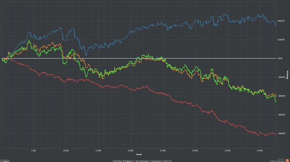Image resolution: width=290 pixels, height=162 pixels.
Task: Toggle All-In EV legend entry
Action: (x=167, y=161)
